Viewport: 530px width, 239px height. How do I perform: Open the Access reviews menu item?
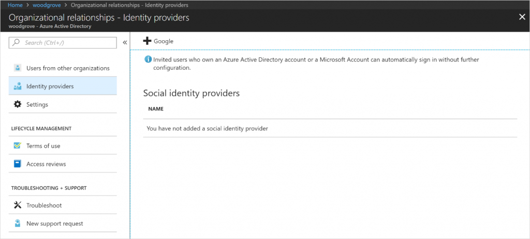[x=46, y=164]
